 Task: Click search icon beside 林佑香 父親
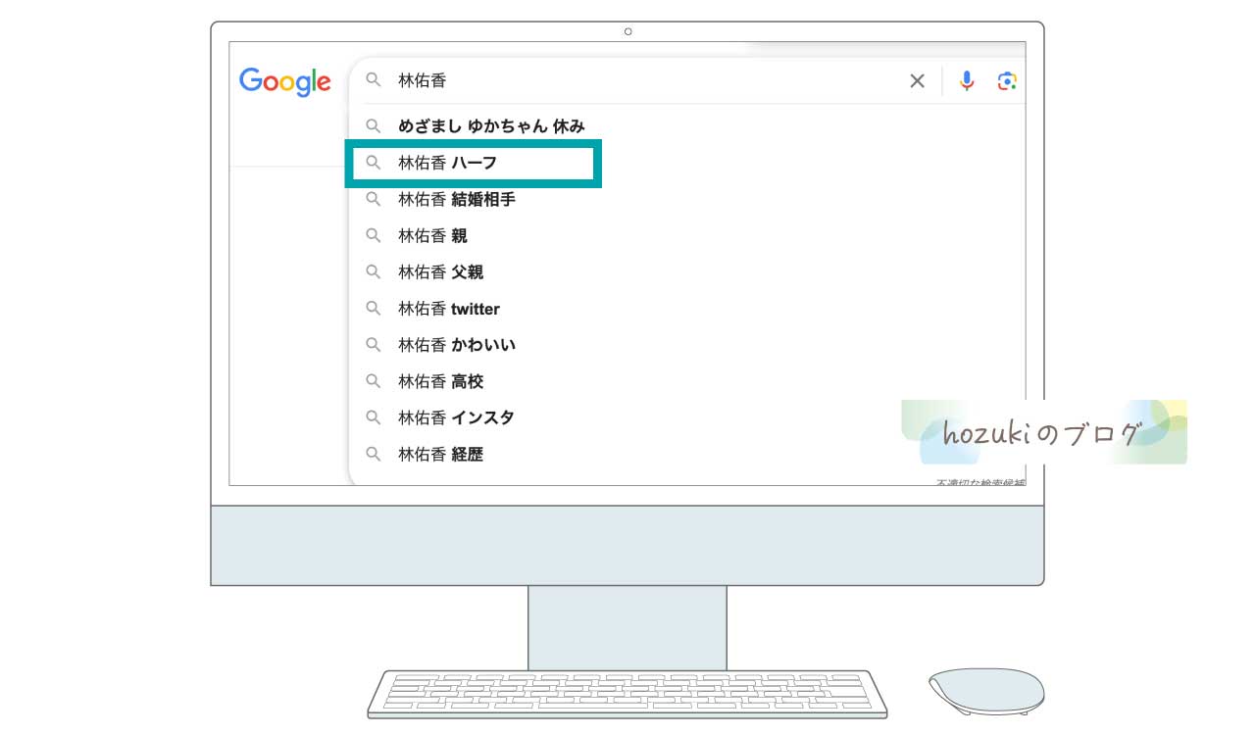pos(373,271)
